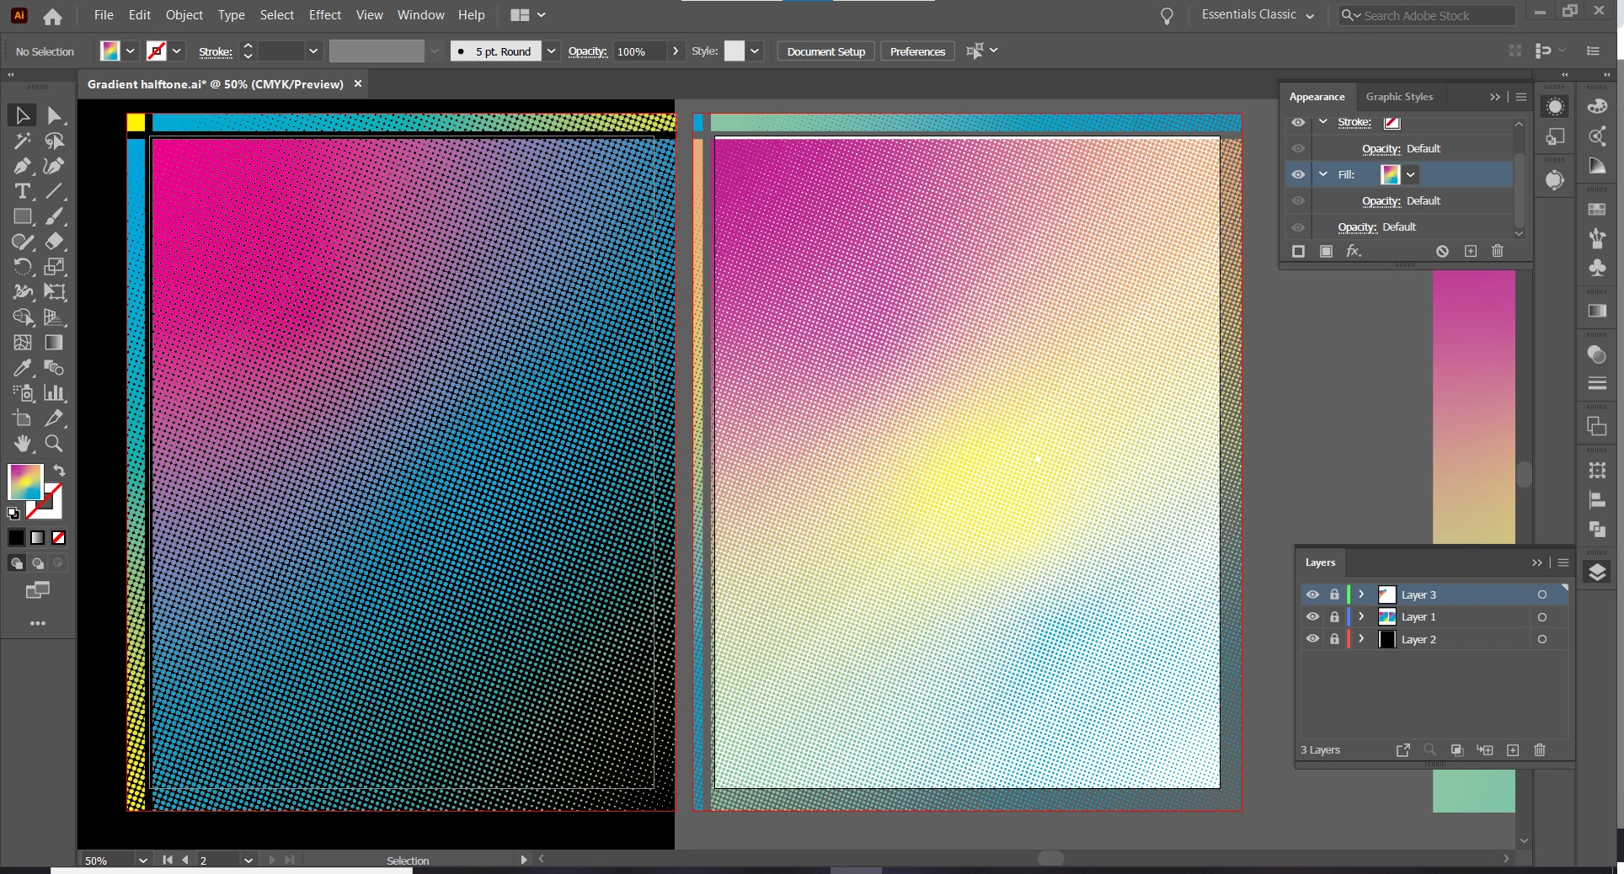1624x874 pixels.
Task: Unlock Layer 3 lock toggle
Action: click(x=1334, y=594)
